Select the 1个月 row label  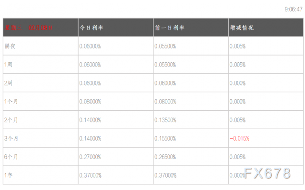pos(11,102)
